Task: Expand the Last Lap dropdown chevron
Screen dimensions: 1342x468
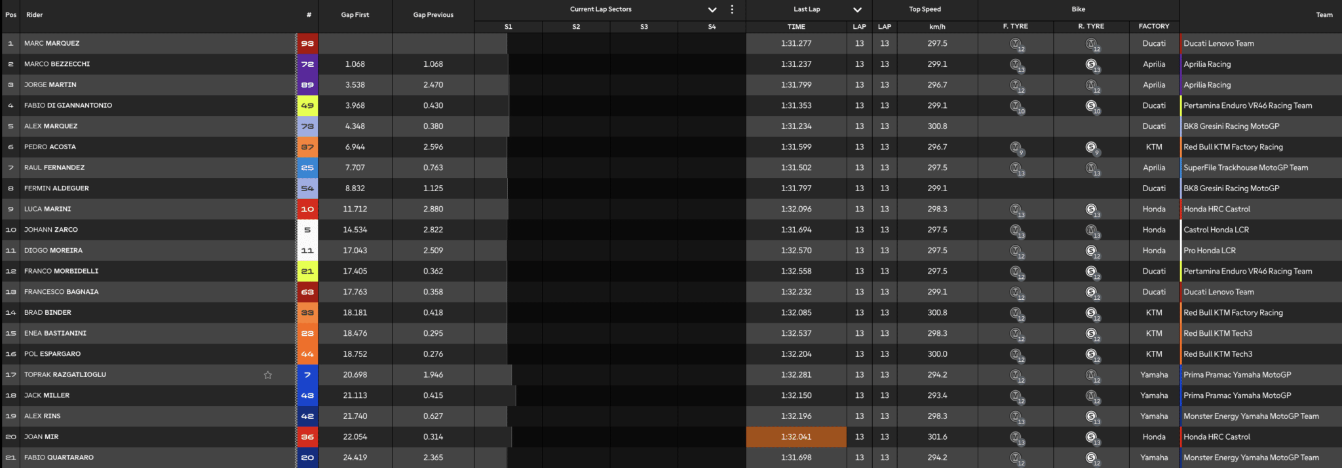Action: tap(857, 10)
